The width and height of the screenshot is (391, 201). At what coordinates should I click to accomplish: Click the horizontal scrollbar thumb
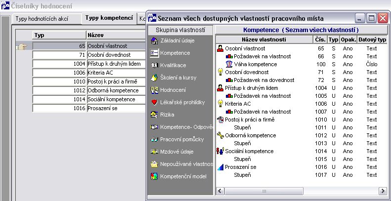coord(264,191)
